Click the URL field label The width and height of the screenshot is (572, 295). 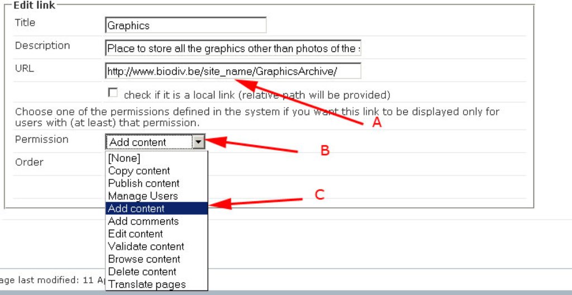pyautogui.click(x=25, y=68)
